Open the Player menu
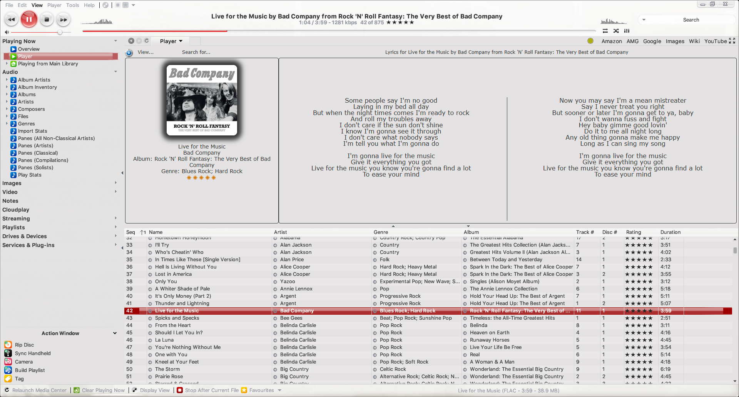739x397 pixels. 54,5
